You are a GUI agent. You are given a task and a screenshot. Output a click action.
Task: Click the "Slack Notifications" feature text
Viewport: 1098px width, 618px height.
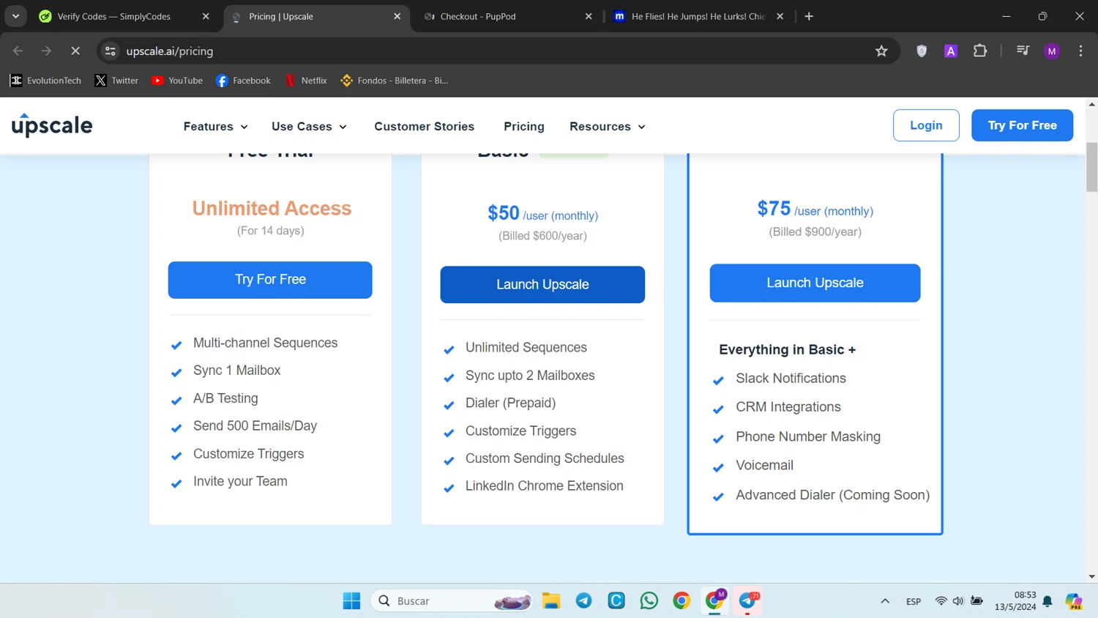click(791, 378)
